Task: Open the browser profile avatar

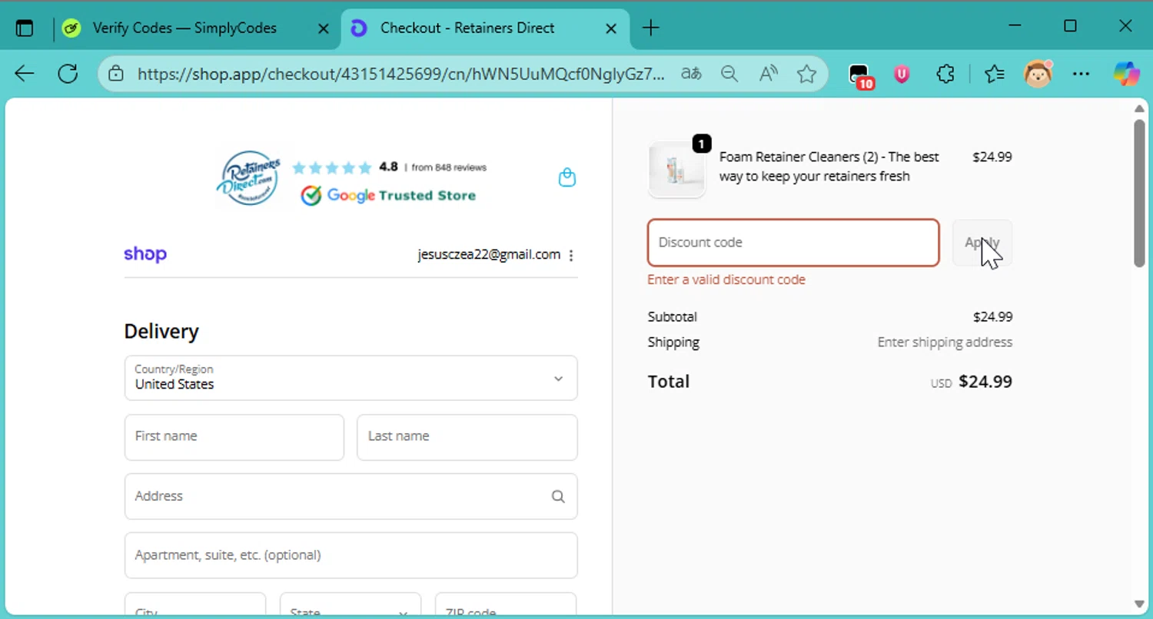Action: tap(1038, 74)
